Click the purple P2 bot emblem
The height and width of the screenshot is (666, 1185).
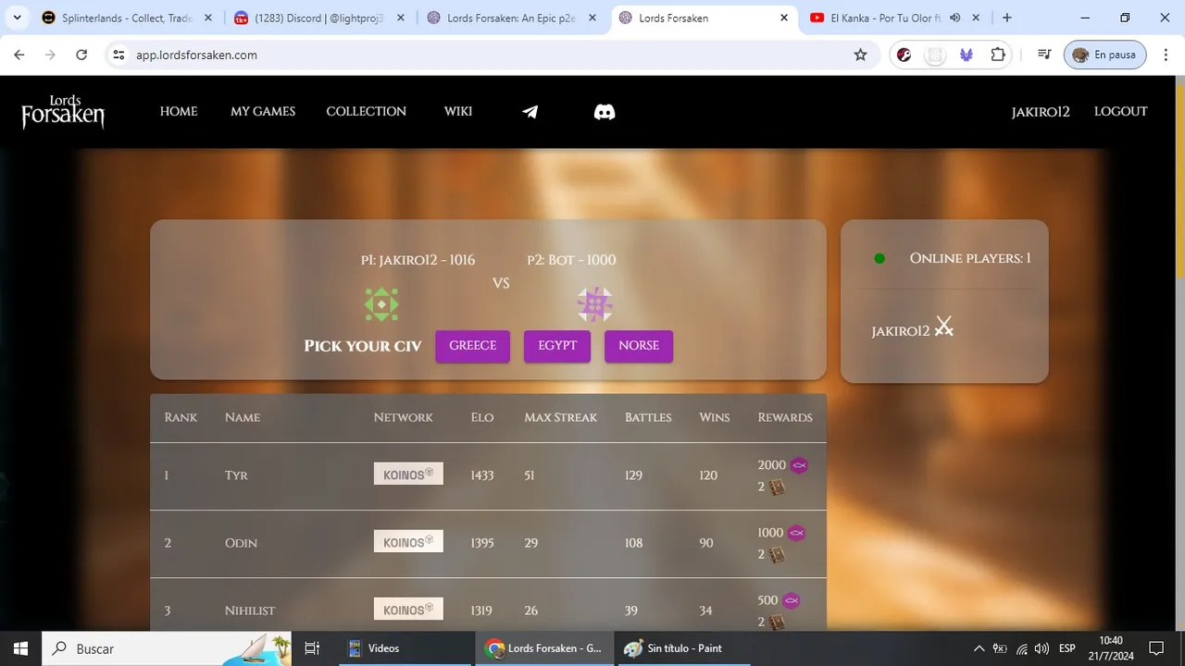tap(594, 304)
